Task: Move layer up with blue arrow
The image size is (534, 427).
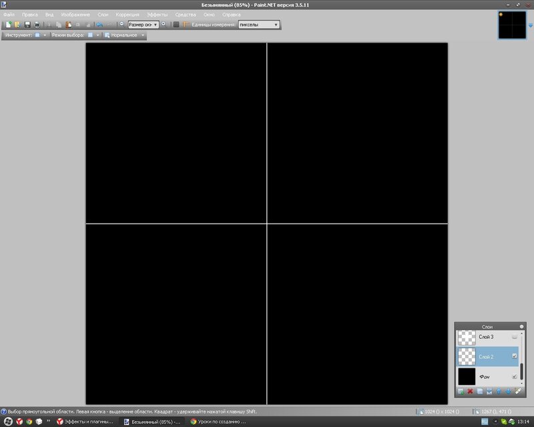Action: [x=498, y=391]
